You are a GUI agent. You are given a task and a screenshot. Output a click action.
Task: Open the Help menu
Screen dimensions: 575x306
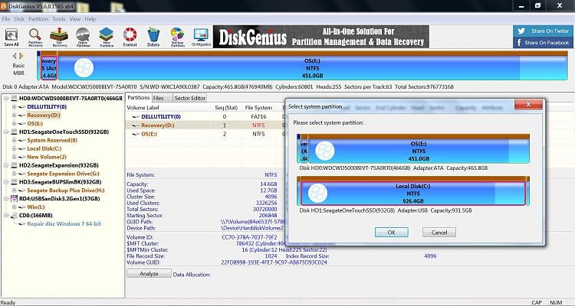click(x=90, y=19)
